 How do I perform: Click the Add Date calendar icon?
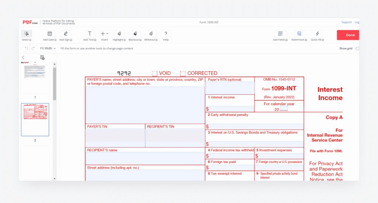[x=50, y=34]
